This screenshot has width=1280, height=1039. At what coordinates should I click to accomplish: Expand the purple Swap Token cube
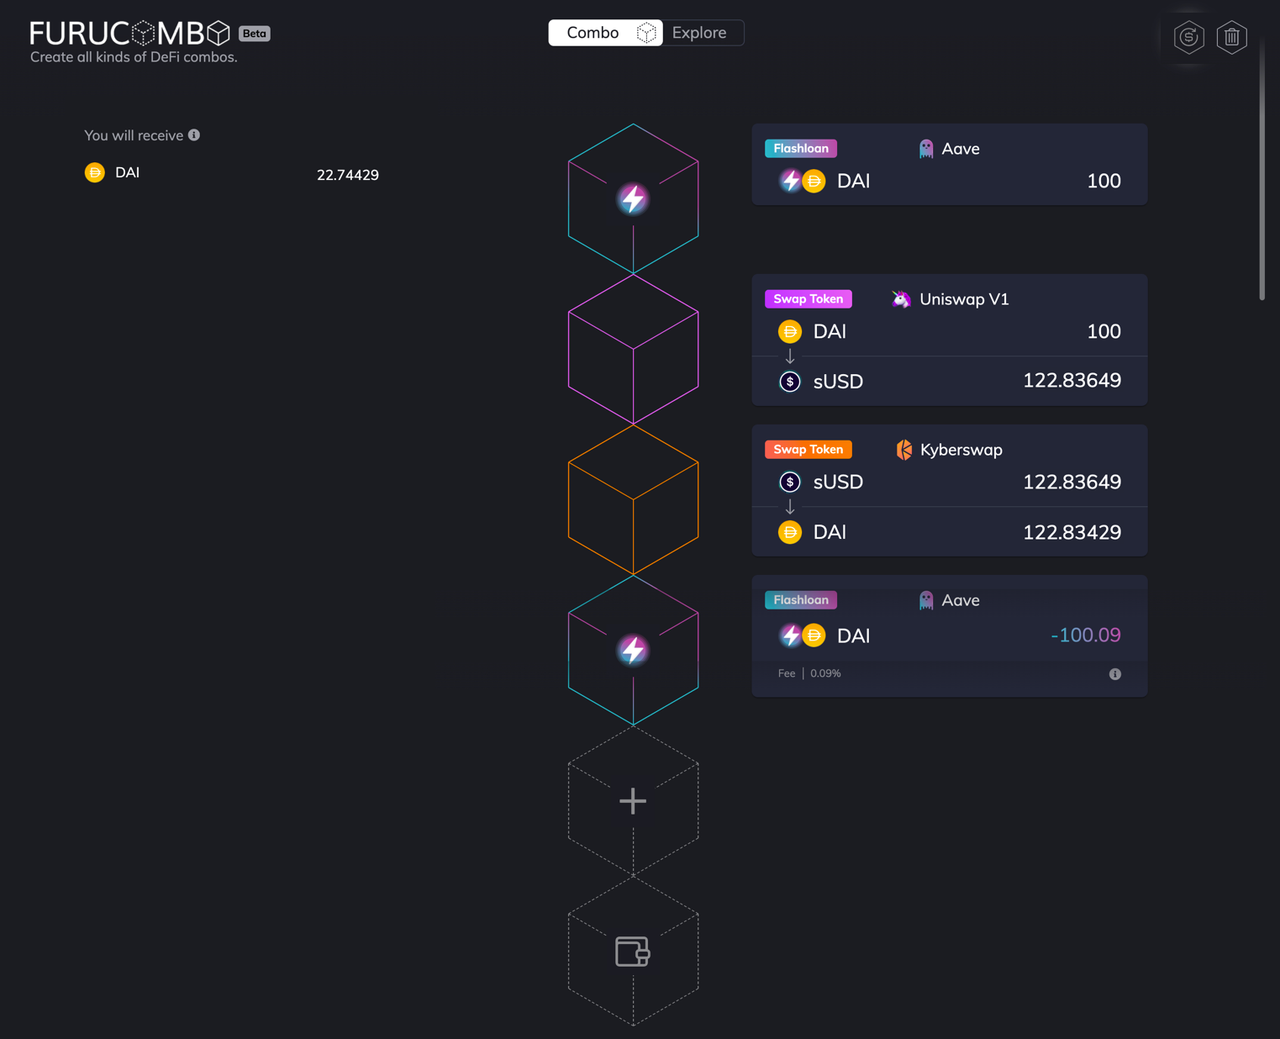pyautogui.click(x=633, y=349)
